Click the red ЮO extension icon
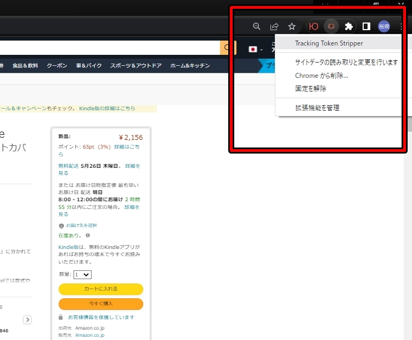Image resolution: width=412 pixels, height=340 pixels. pos(313,26)
